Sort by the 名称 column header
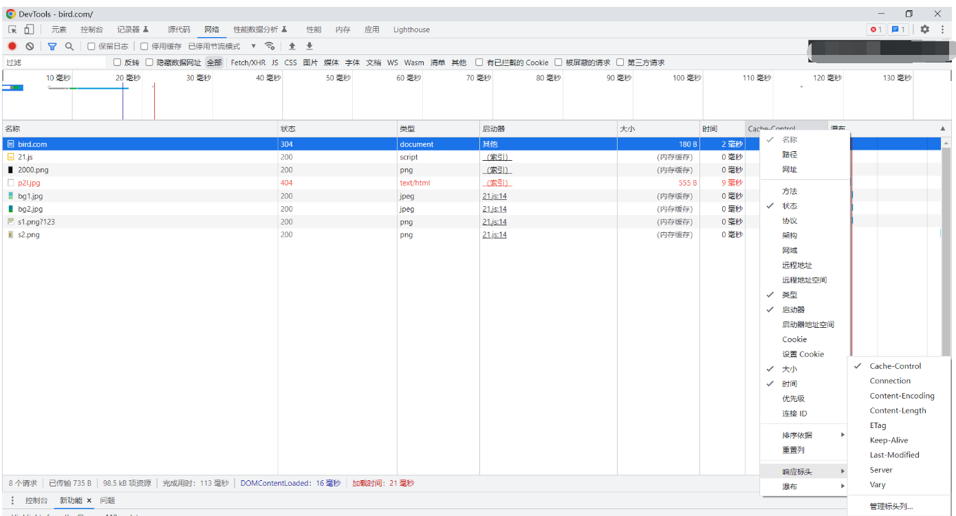Screen dimensions: 956x516 [140, 129]
